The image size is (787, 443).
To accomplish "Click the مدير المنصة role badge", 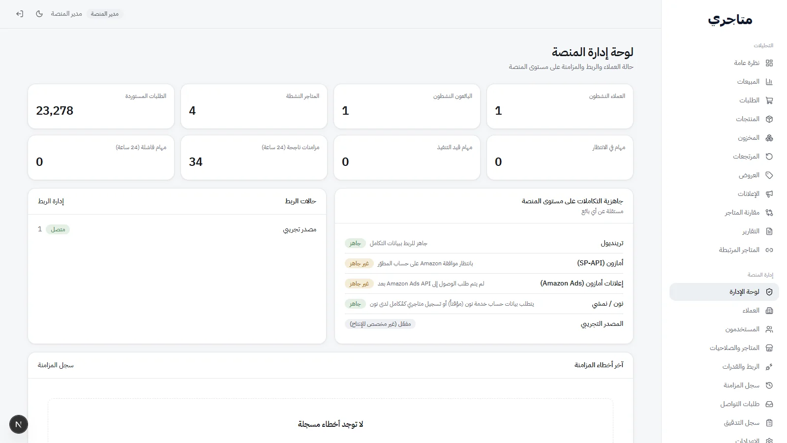I will [x=104, y=14].
